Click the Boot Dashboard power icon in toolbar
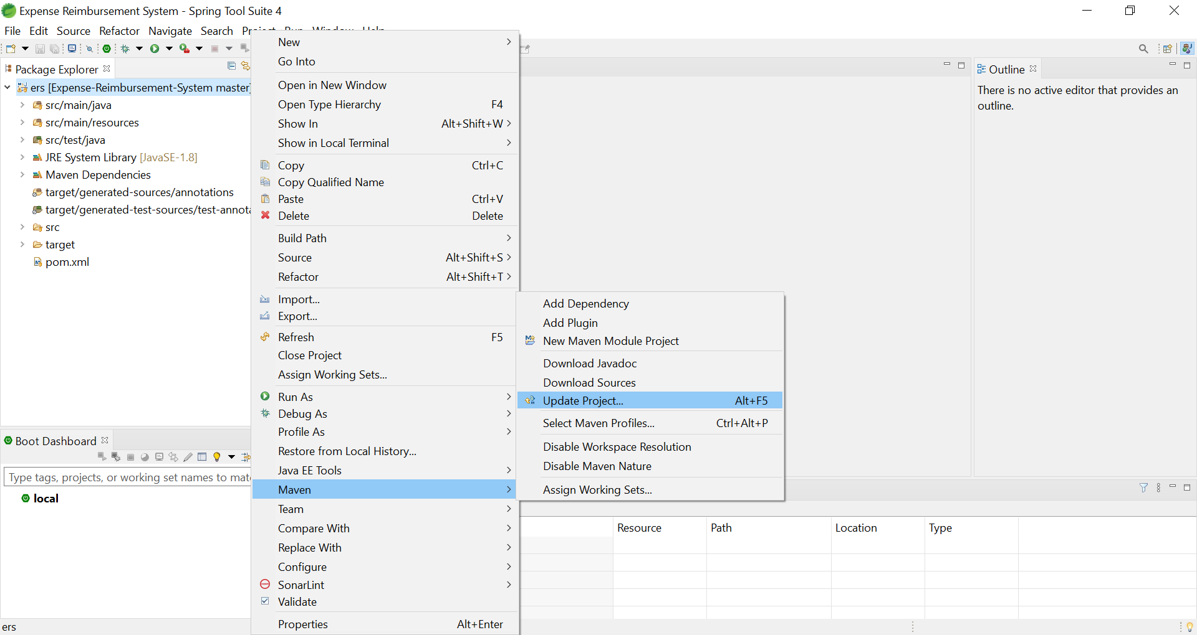Screen dimensions: 1197x635 [107, 49]
